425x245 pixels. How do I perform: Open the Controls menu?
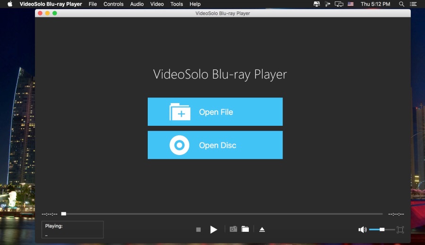pos(113,4)
